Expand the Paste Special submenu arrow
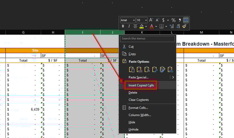This screenshot has height=138, width=234. (173, 77)
